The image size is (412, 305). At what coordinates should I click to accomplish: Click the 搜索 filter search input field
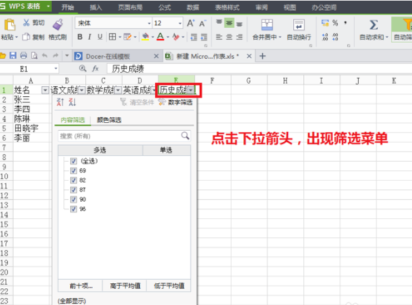(x=119, y=136)
